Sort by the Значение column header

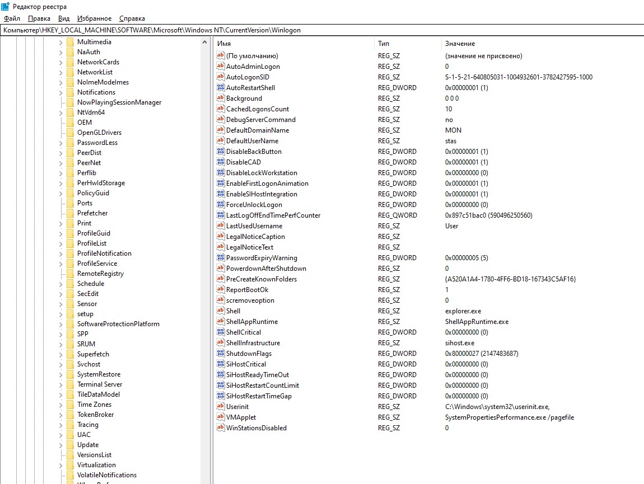point(542,44)
